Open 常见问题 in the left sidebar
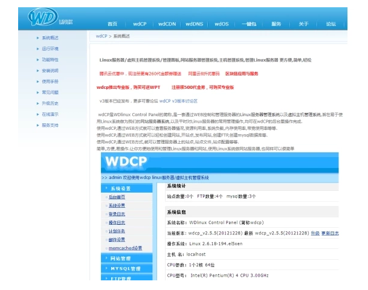Image resolution: width=368 pixels, height=290 pixels. [50, 92]
